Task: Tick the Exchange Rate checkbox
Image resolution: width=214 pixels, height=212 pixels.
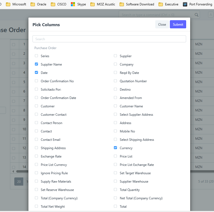Action: 37,156
